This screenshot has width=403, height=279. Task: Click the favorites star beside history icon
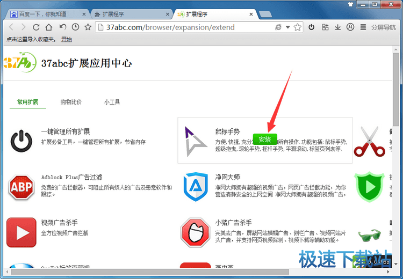point(88,27)
